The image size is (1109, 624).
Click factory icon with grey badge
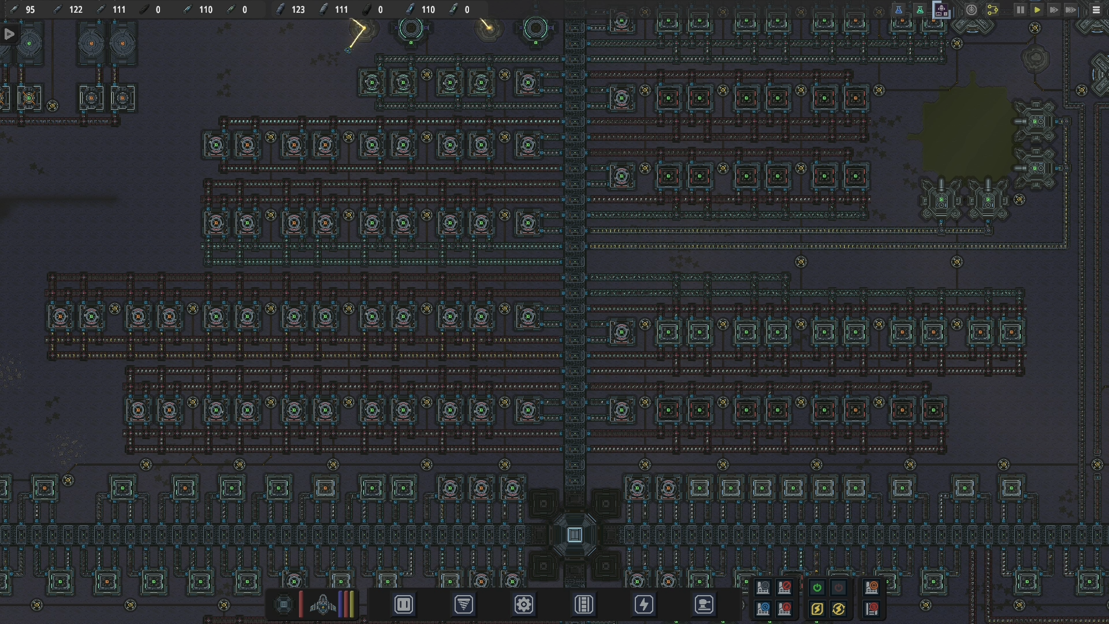[762, 588]
